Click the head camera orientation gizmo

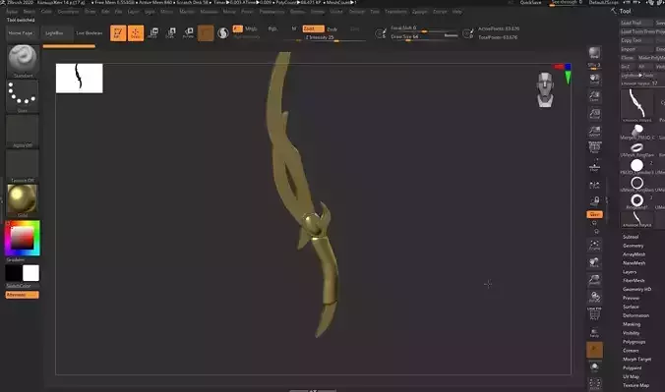545,89
